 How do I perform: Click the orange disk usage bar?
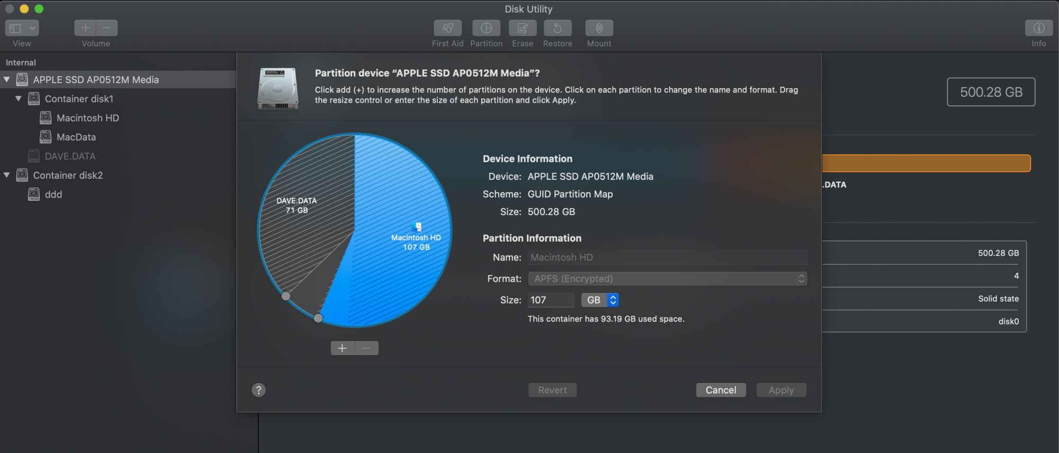pos(926,163)
